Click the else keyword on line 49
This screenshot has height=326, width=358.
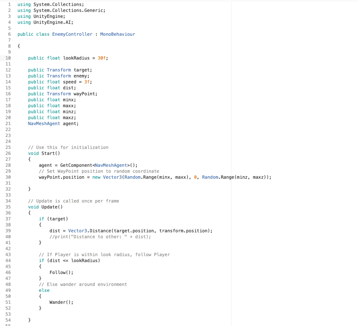[x=44, y=290]
